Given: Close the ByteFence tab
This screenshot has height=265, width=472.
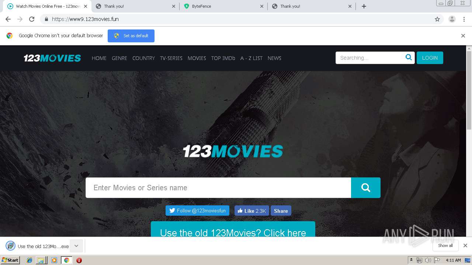Looking at the screenshot, I should pyautogui.click(x=262, y=6).
